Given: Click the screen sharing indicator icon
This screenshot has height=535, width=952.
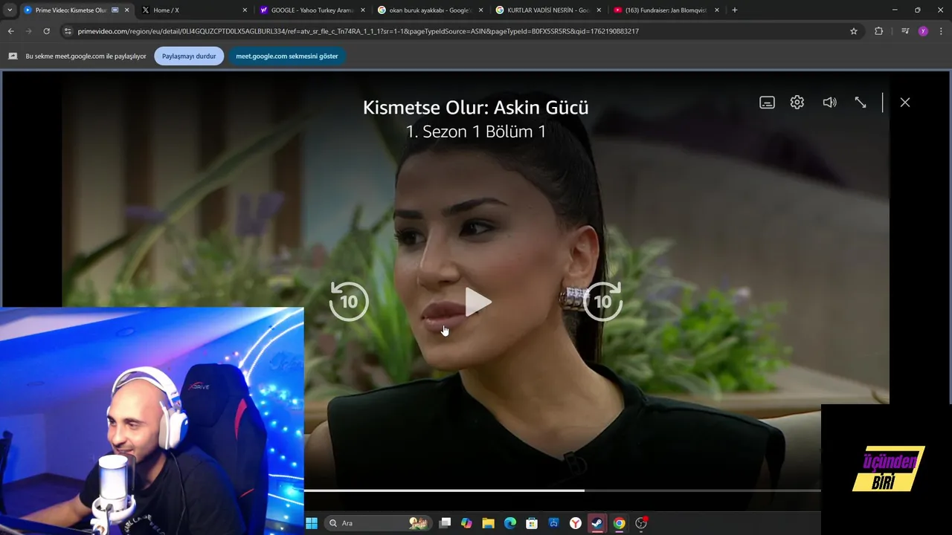Looking at the screenshot, I should click(13, 56).
